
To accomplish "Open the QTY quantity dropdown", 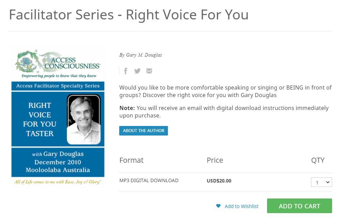I will (321, 182).
